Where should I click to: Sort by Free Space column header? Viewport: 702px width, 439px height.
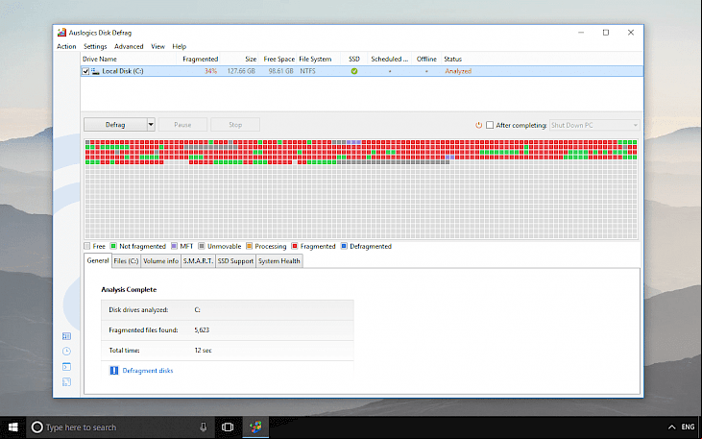pyautogui.click(x=278, y=60)
